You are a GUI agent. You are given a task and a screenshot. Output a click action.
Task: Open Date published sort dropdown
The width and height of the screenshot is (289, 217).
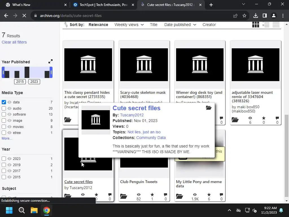point(180,25)
